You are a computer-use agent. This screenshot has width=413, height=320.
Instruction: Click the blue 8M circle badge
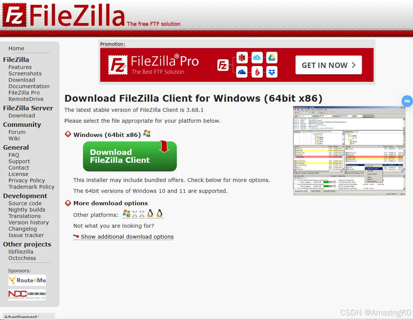click(x=407, y=101)
